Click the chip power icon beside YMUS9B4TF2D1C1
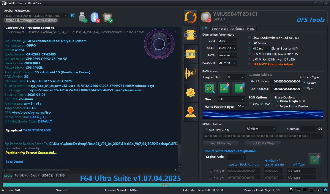The width and height of the screenshot is (330, 194). tap(206, 17)
